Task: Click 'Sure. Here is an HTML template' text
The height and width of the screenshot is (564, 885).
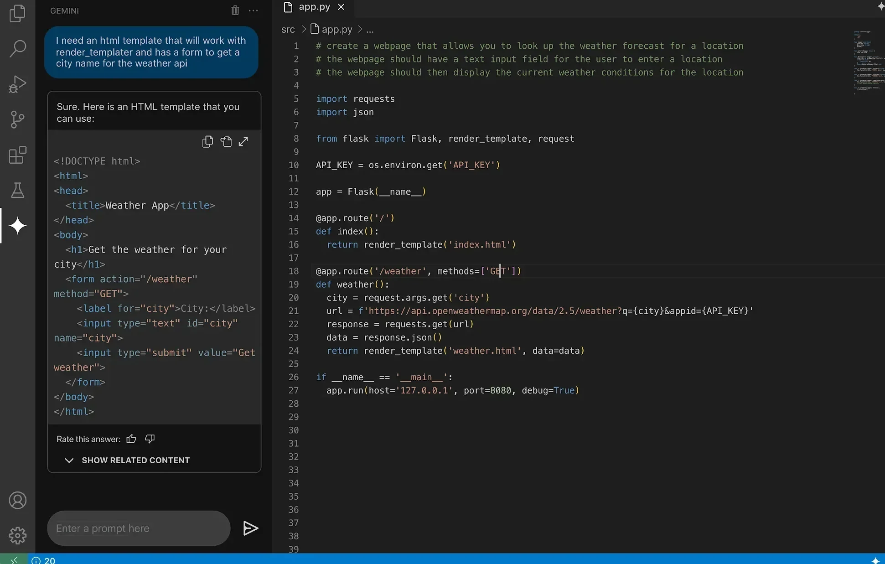Action: 148,112
